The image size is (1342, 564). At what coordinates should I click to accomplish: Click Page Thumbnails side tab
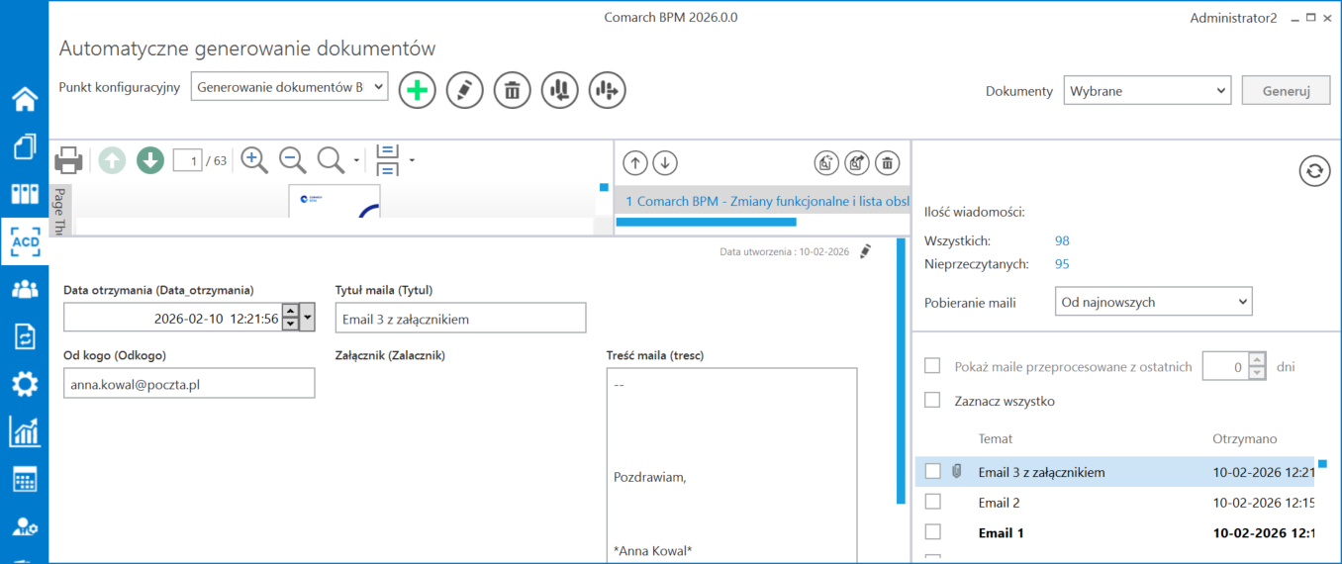coord(58,210)
